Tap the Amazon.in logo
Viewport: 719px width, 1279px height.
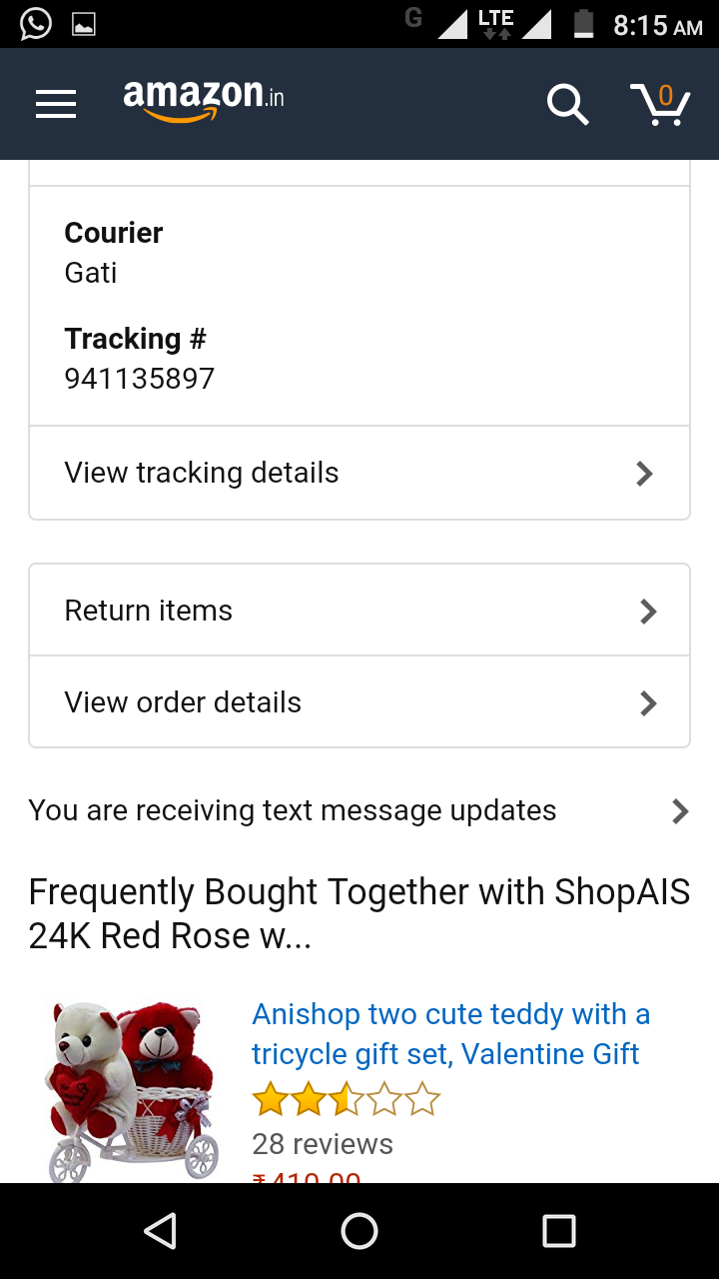[204, 100]
